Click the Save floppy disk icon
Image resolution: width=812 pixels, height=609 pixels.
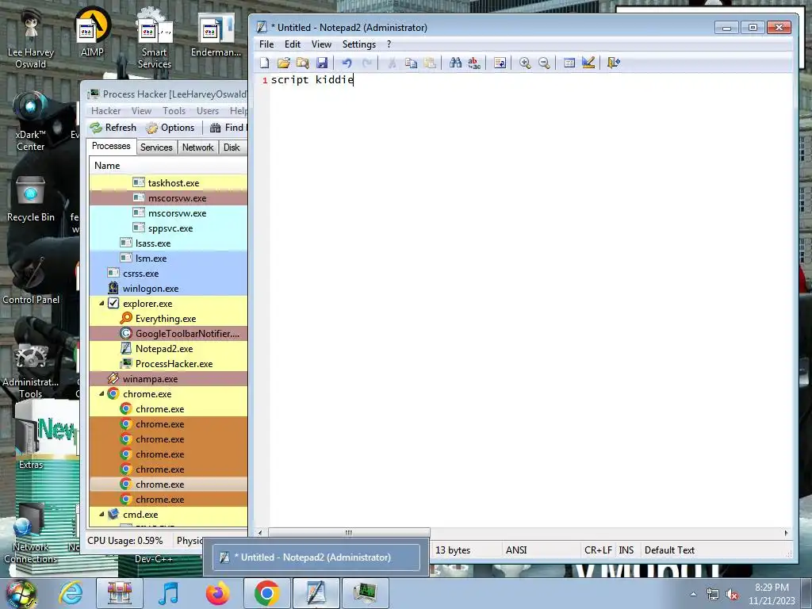322,63
